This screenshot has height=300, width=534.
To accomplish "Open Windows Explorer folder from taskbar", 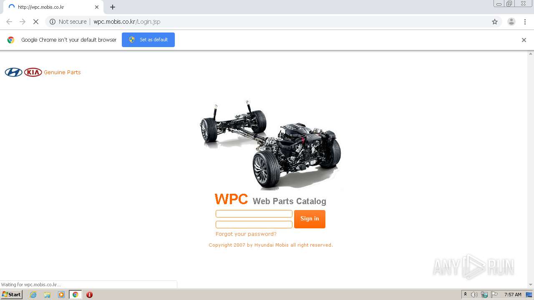I will [47, 295].
